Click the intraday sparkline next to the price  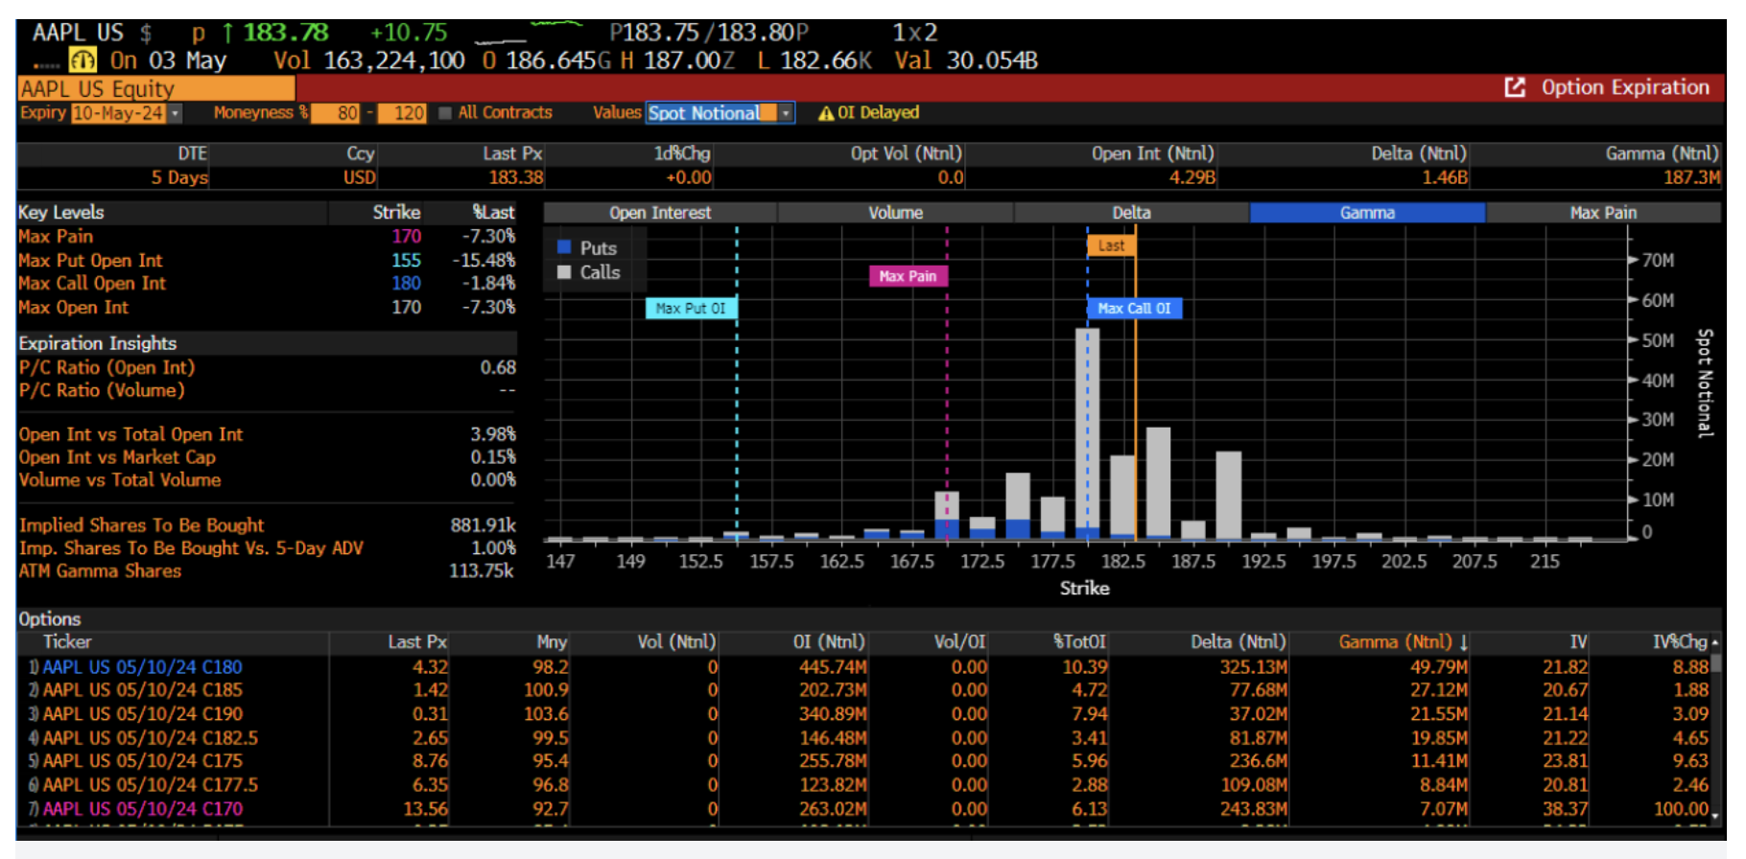tap(530, 32)
